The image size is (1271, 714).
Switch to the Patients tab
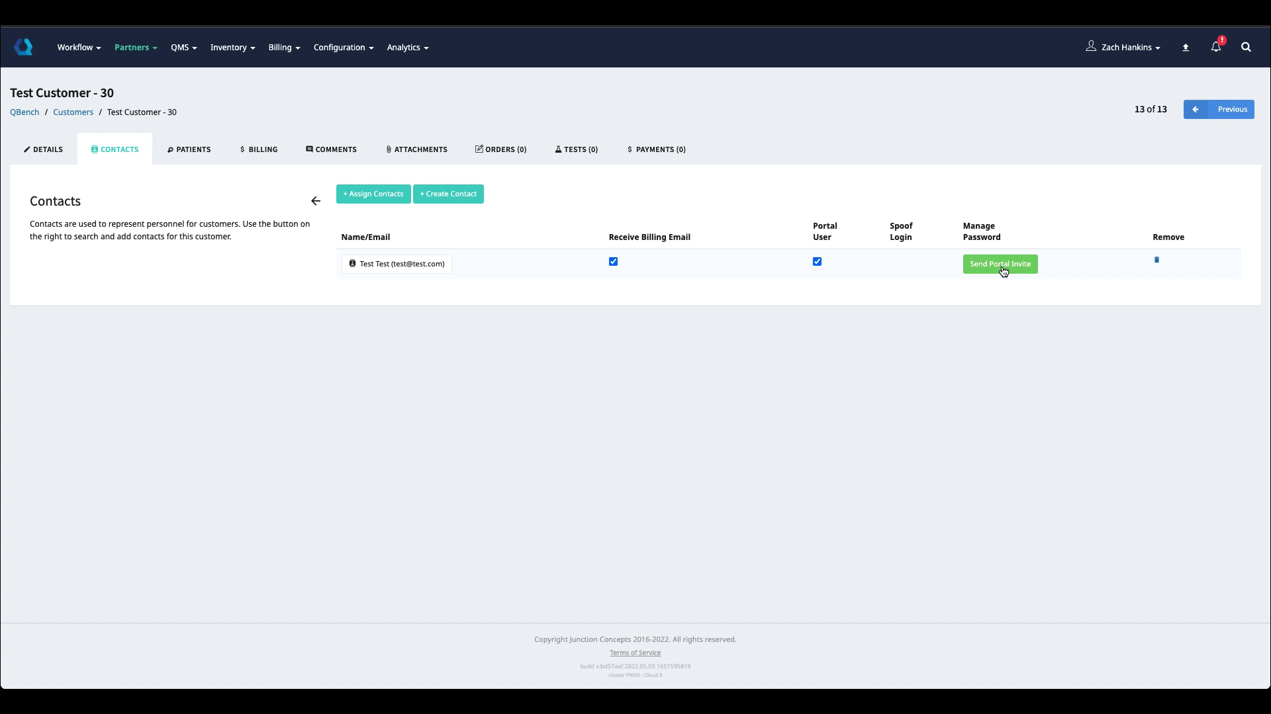tap(189, 149)
